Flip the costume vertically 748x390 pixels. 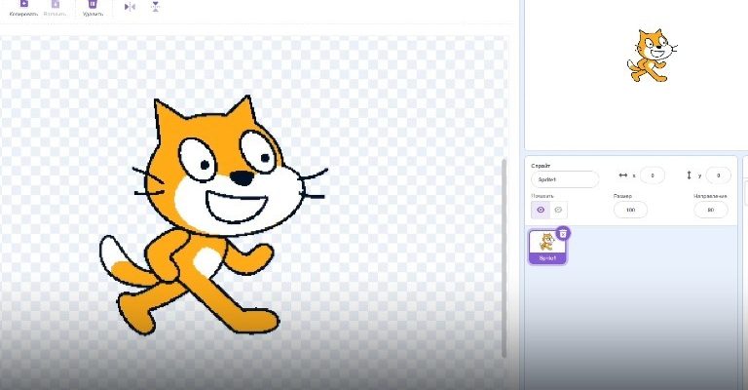[x=155, y=6]
